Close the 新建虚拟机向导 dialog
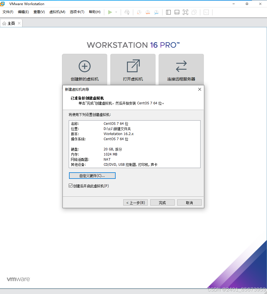Screen dimensions: 267x294 [200, 89]
